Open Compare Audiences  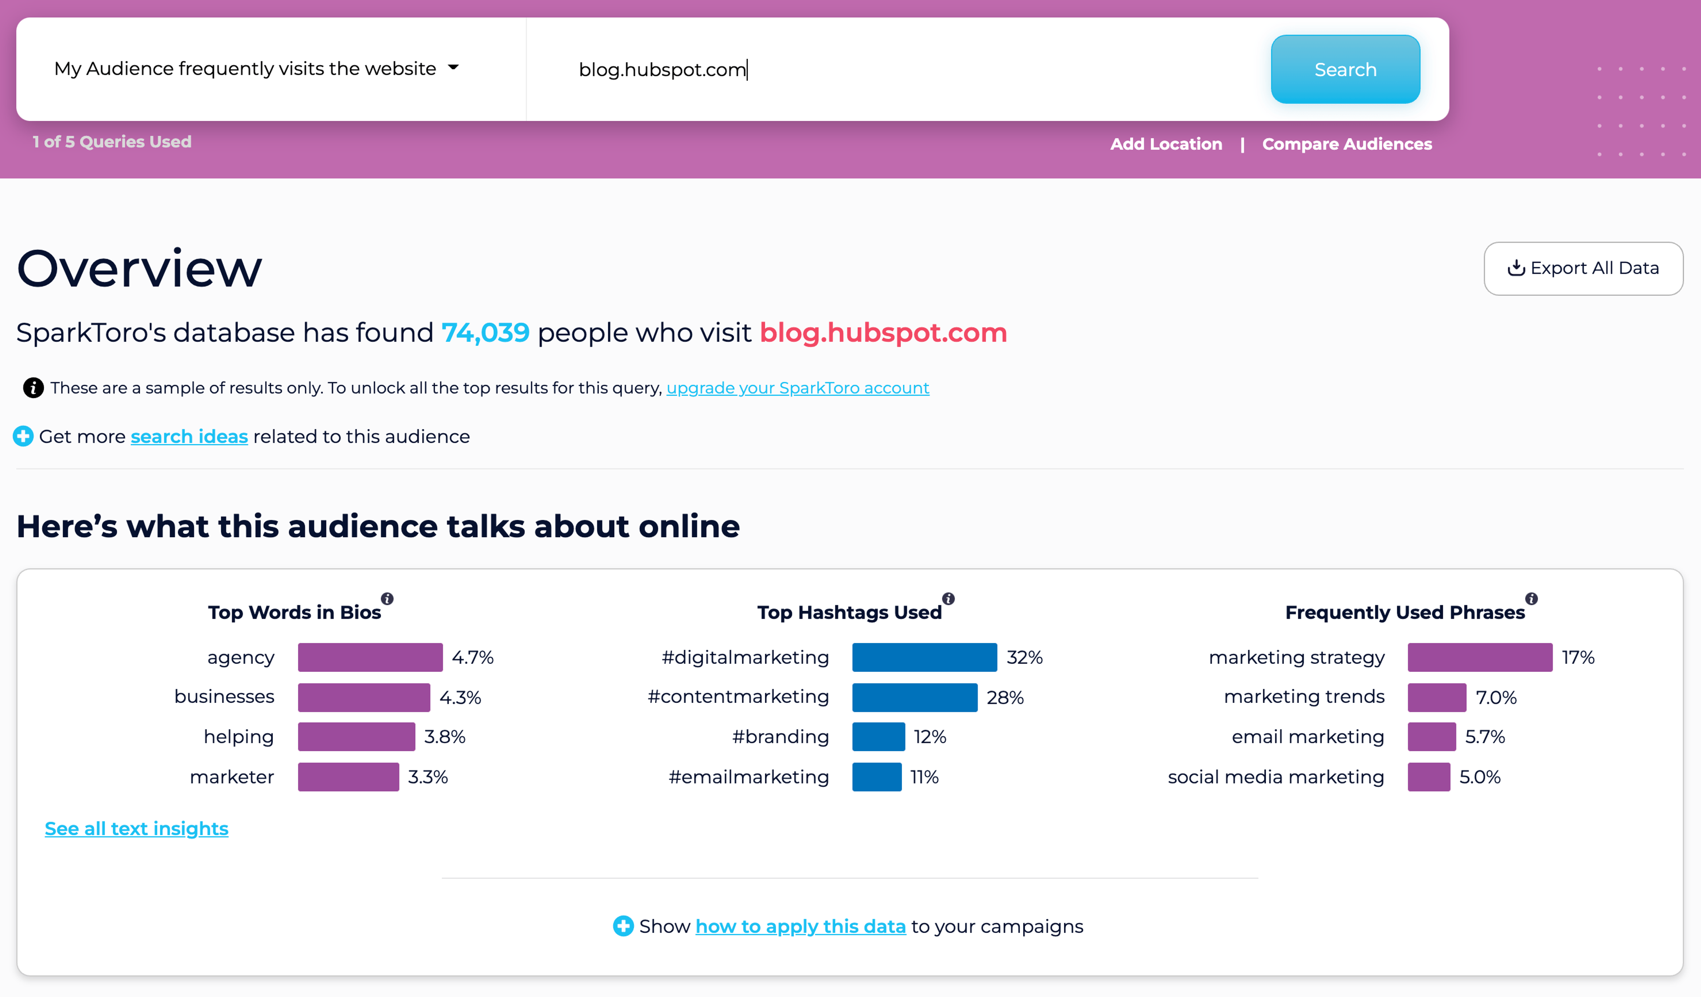click(1348, 144)
